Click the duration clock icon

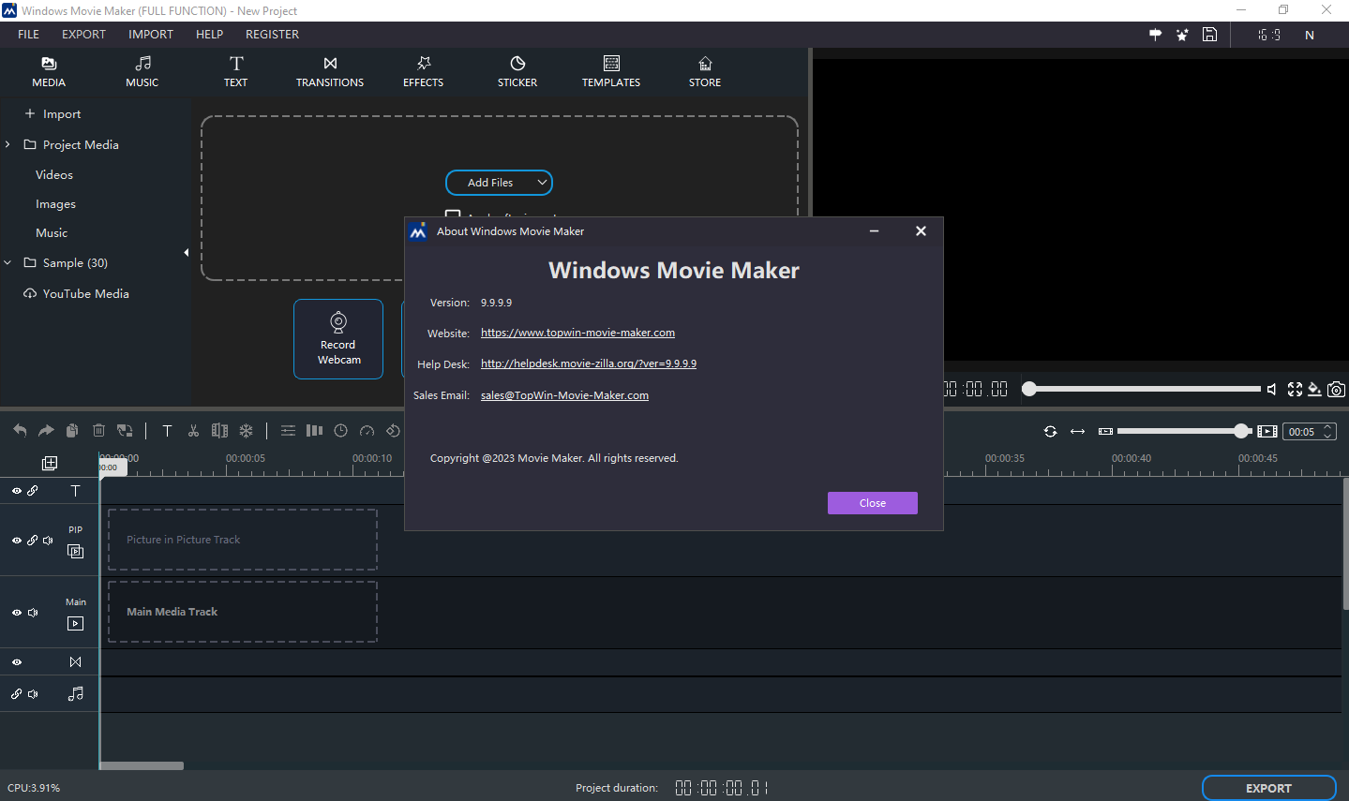coord(341,431)
